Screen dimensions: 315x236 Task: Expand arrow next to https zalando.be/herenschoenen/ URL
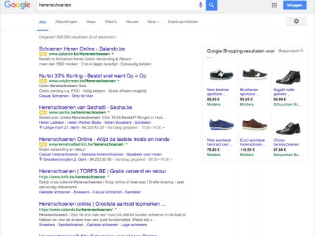click(115, 209)
